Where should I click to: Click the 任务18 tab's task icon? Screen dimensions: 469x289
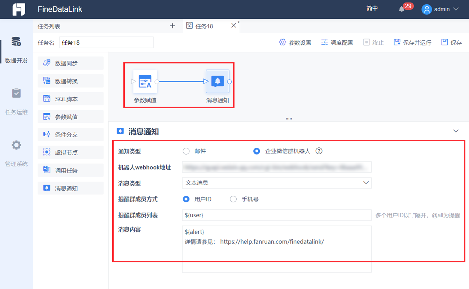tap(189, 26)
